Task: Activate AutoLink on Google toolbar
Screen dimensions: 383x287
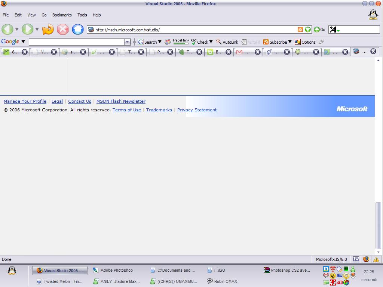Action: click(227, 42)
